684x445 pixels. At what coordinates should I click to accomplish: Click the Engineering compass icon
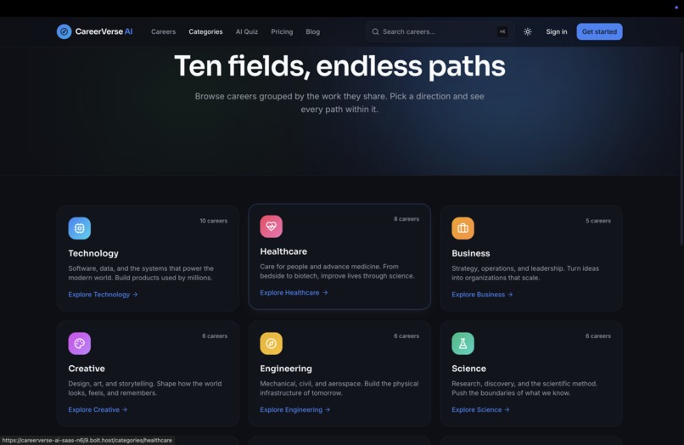tap(271, 343)
